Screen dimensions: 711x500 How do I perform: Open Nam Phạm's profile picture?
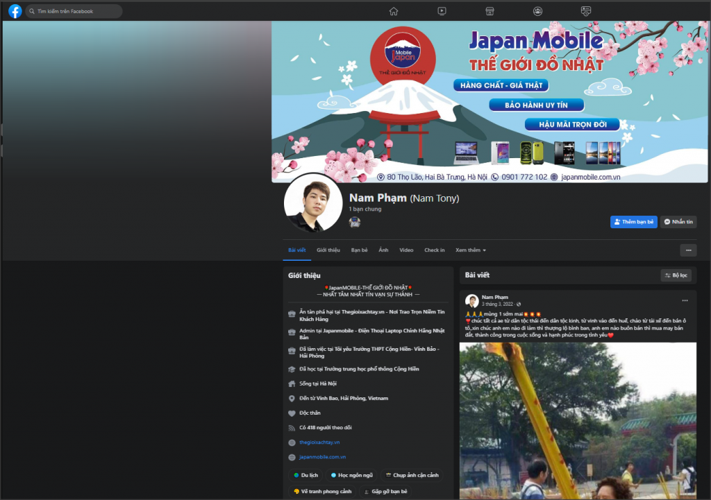[x=313, y=202]
